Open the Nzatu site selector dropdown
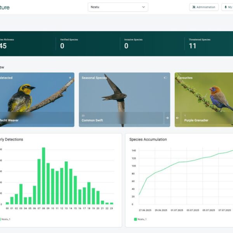The width and height of the screenshot is (233, 233). pos(118,7)
